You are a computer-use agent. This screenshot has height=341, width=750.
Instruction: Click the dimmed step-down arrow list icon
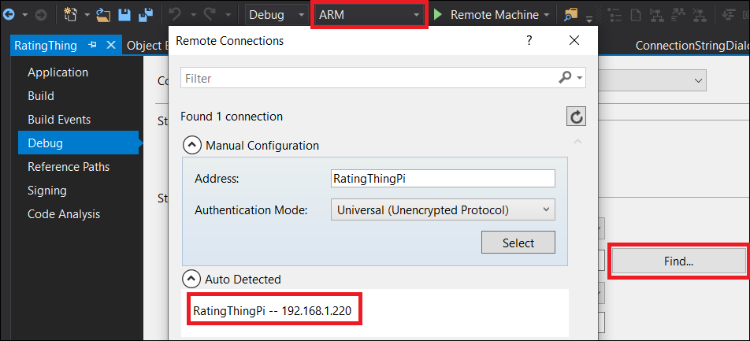point(730,15)
